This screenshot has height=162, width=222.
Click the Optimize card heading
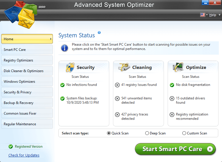pyautogui.click(x=196, y=67)
